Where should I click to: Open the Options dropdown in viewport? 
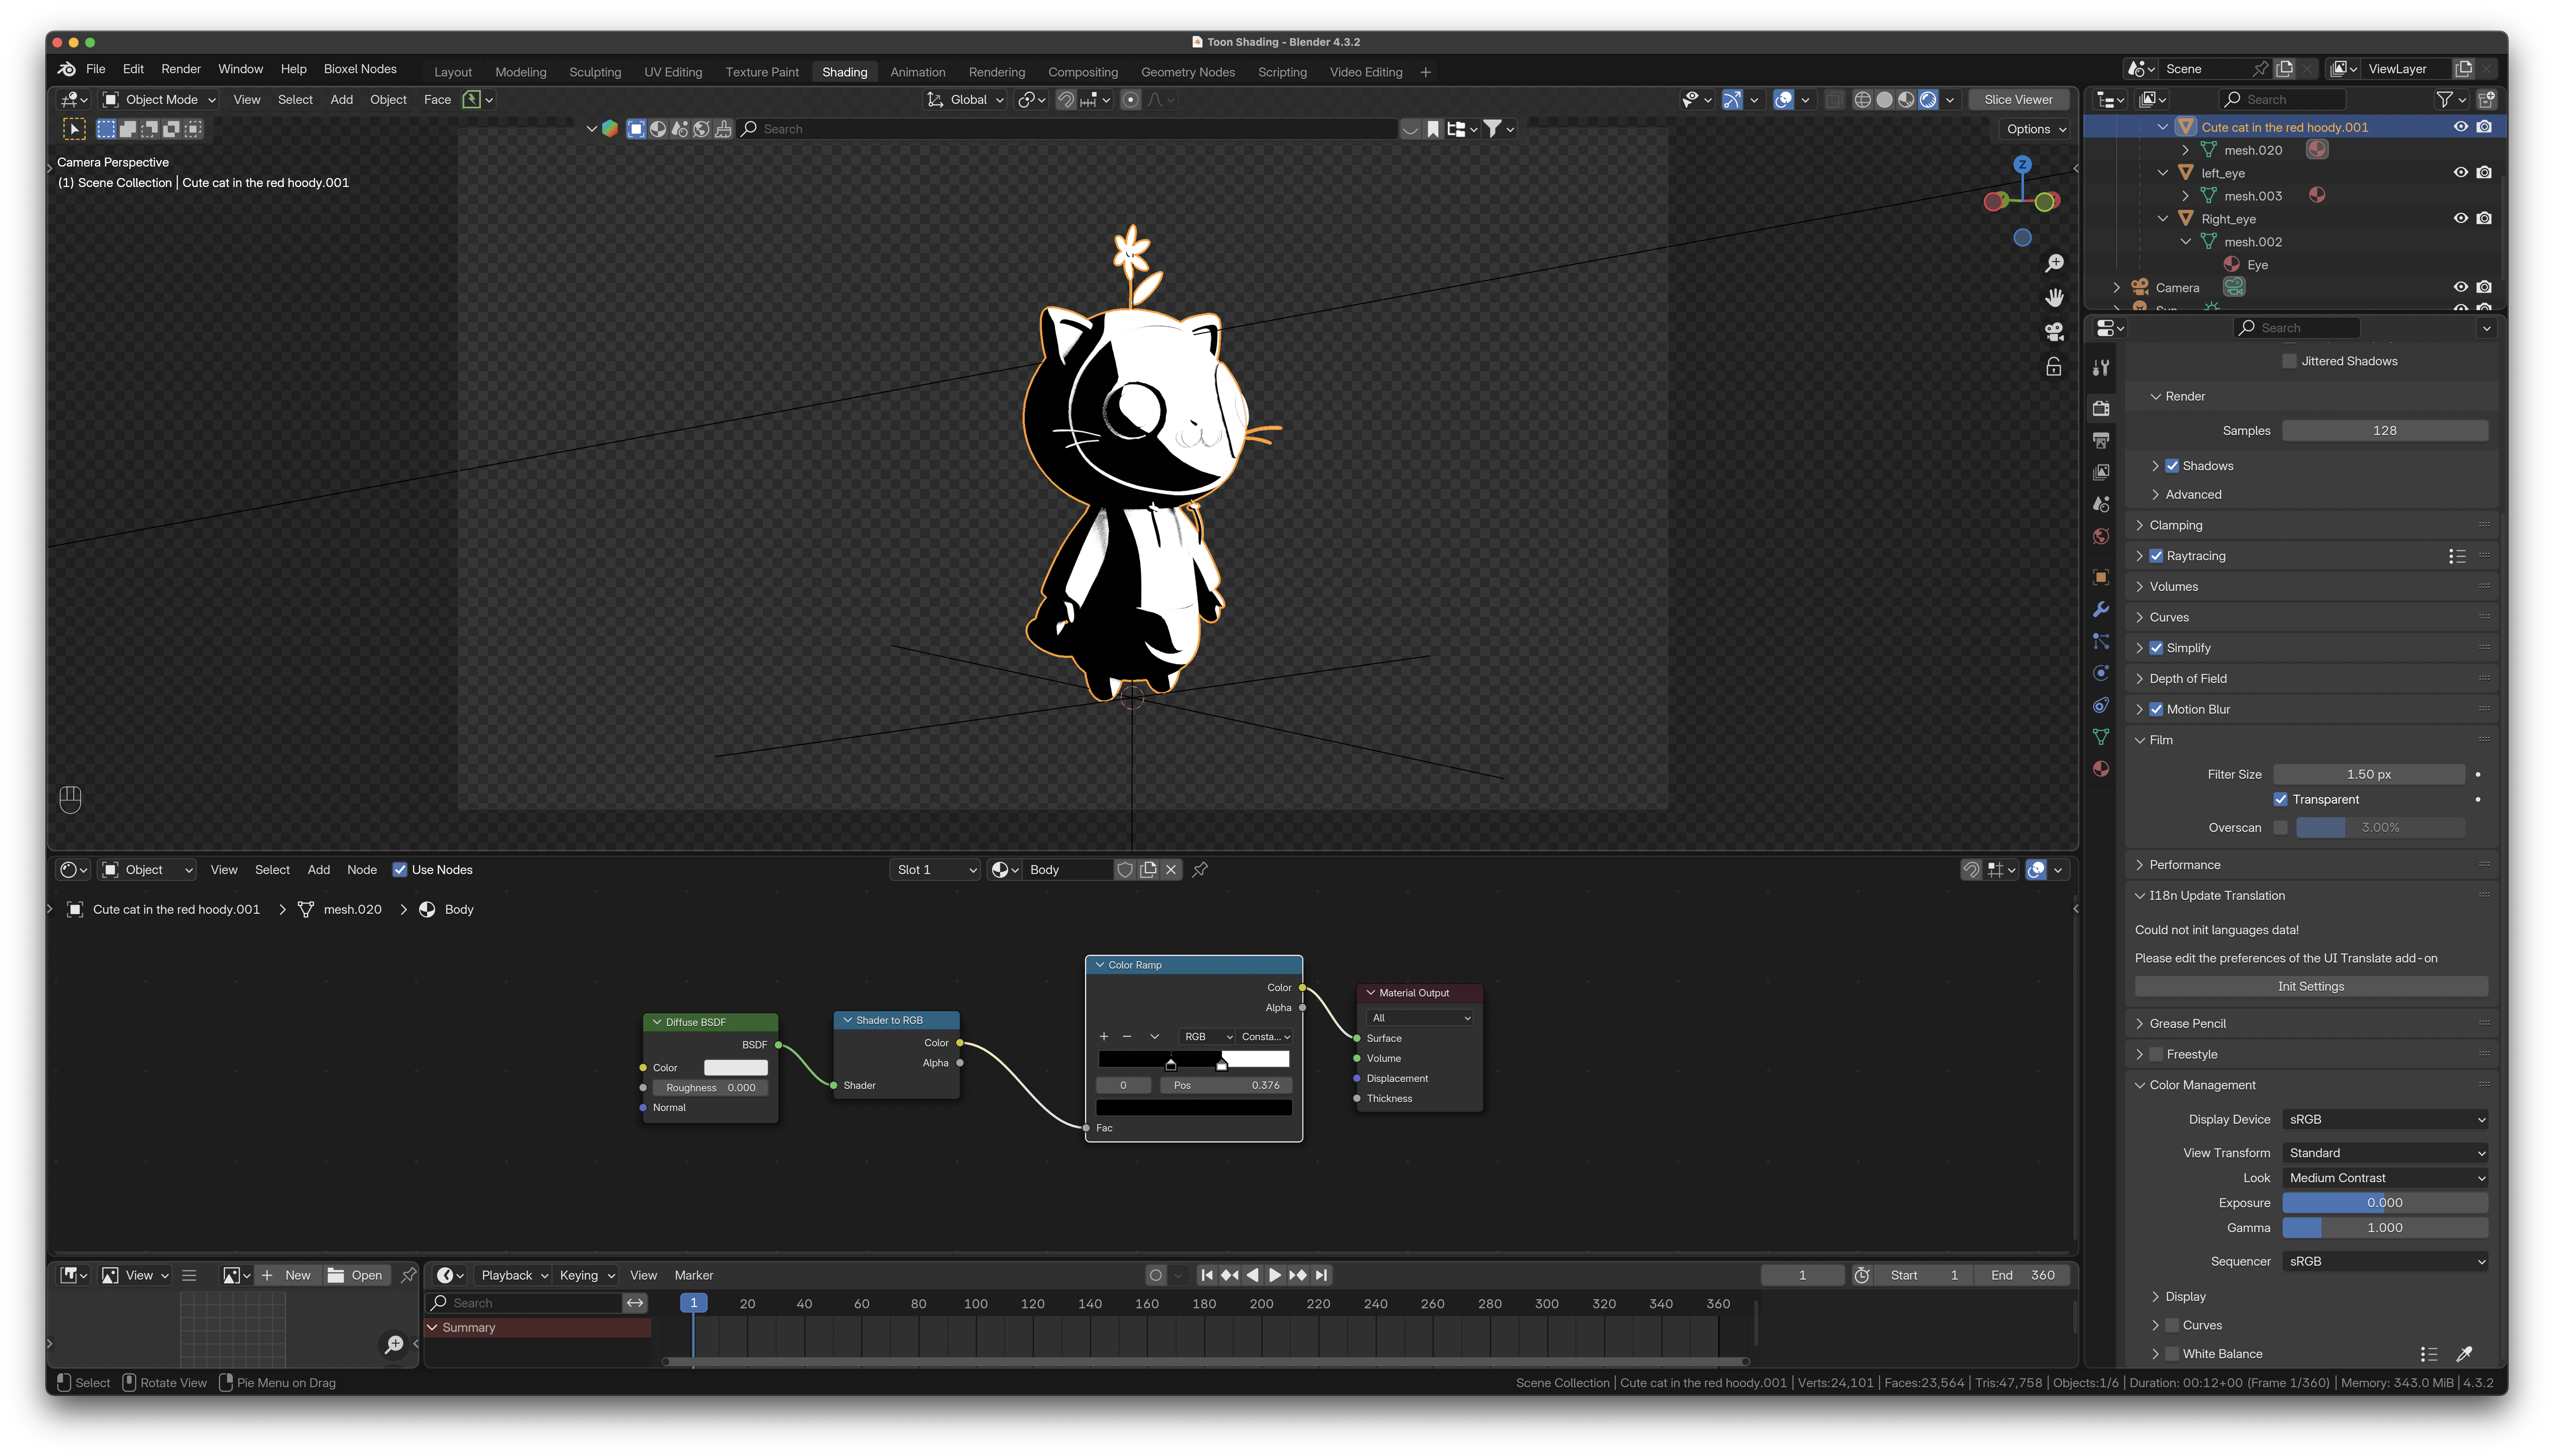[x=2036, y=129]
